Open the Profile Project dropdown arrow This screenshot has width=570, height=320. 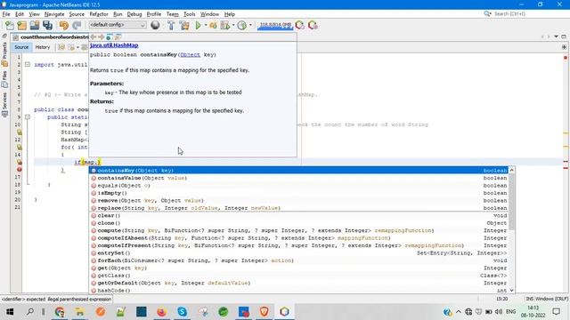click(233, 26)
